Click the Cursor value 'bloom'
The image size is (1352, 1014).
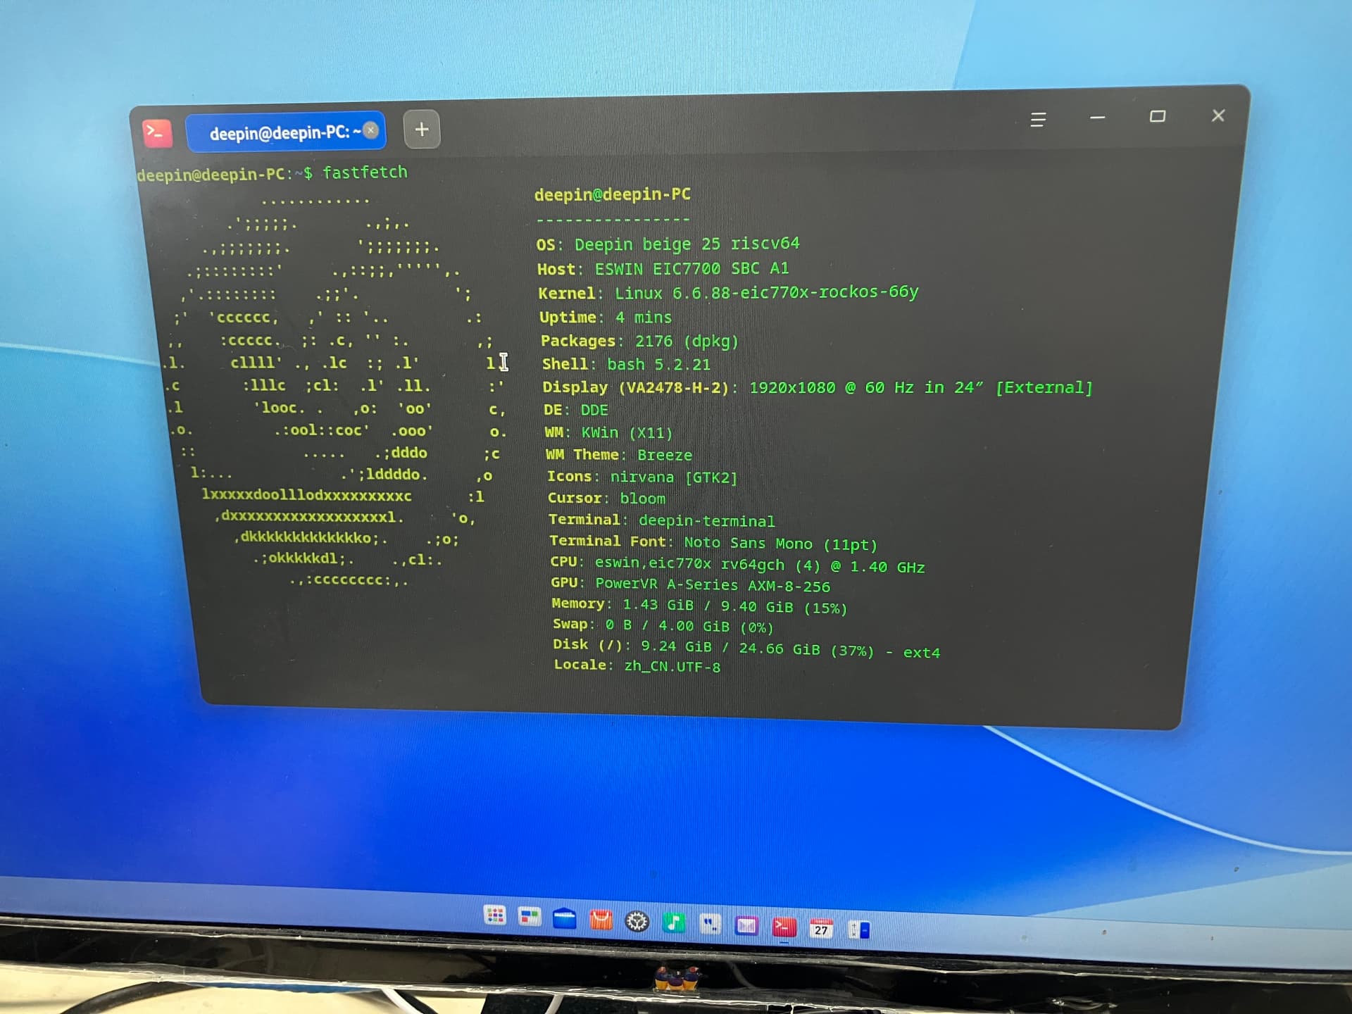click(x=642, y=499)
